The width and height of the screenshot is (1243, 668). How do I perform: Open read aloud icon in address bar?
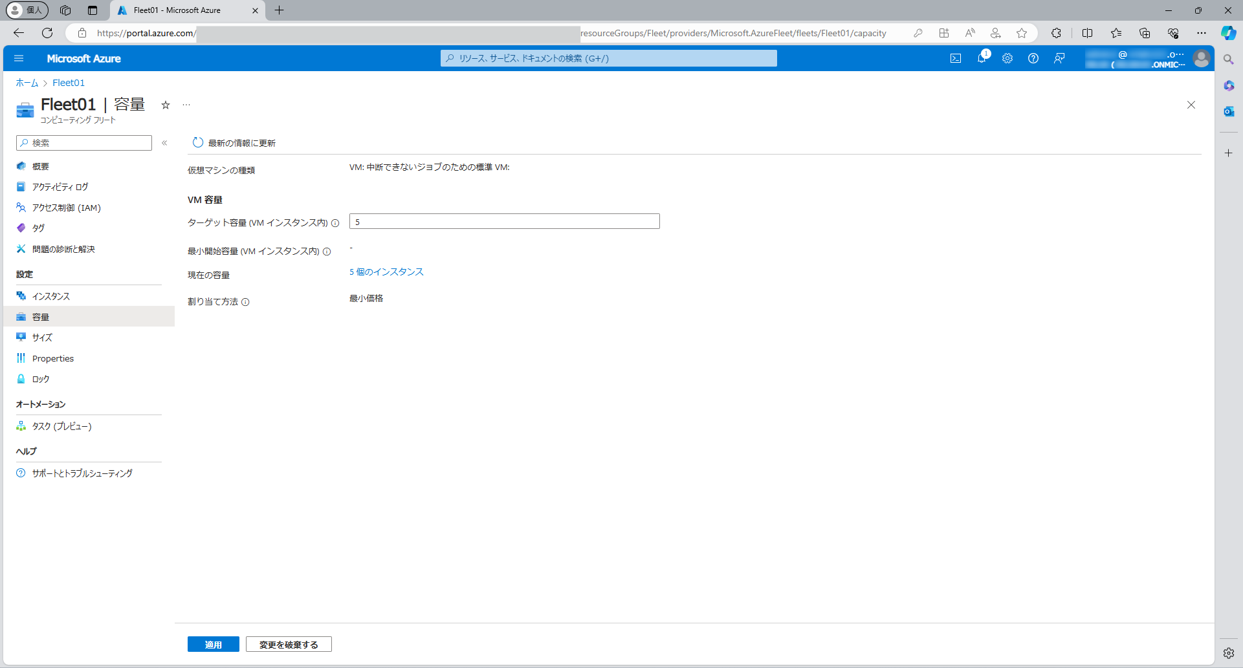(970, 33)
